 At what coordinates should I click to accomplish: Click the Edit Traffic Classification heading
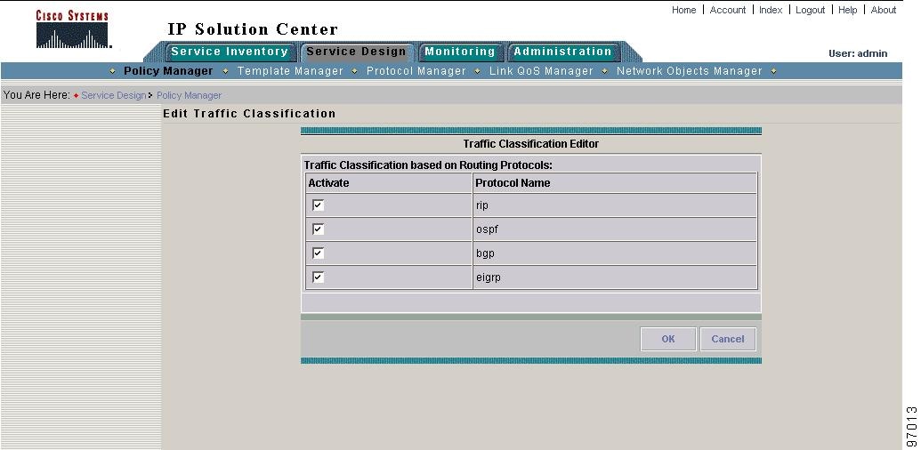[x=250, y=114]
